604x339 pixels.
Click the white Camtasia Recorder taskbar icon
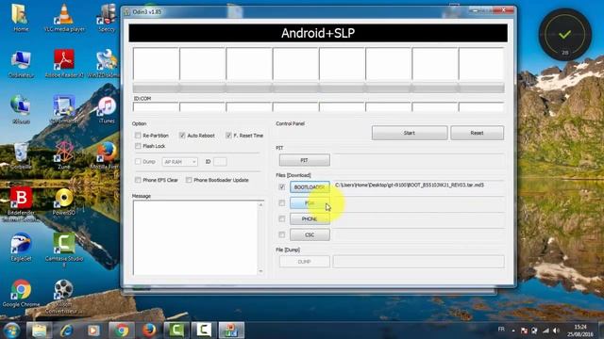pyautogui.click(x=204, y=331)
